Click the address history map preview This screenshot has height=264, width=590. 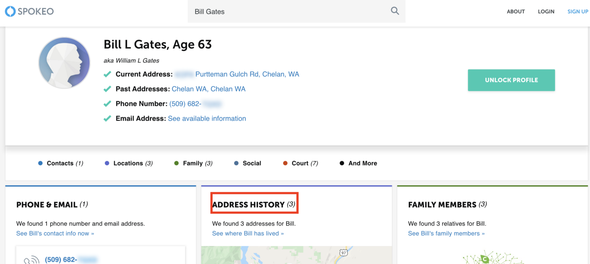click(x=296, y=255)
